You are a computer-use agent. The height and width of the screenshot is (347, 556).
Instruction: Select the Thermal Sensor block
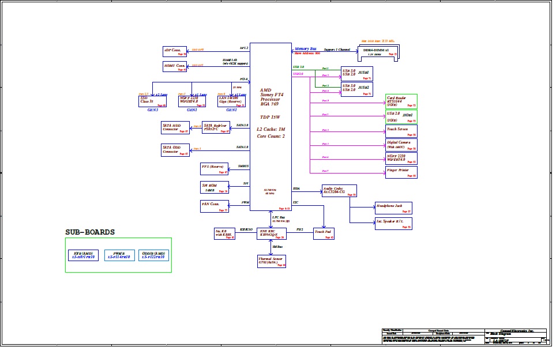coord(272,262)
